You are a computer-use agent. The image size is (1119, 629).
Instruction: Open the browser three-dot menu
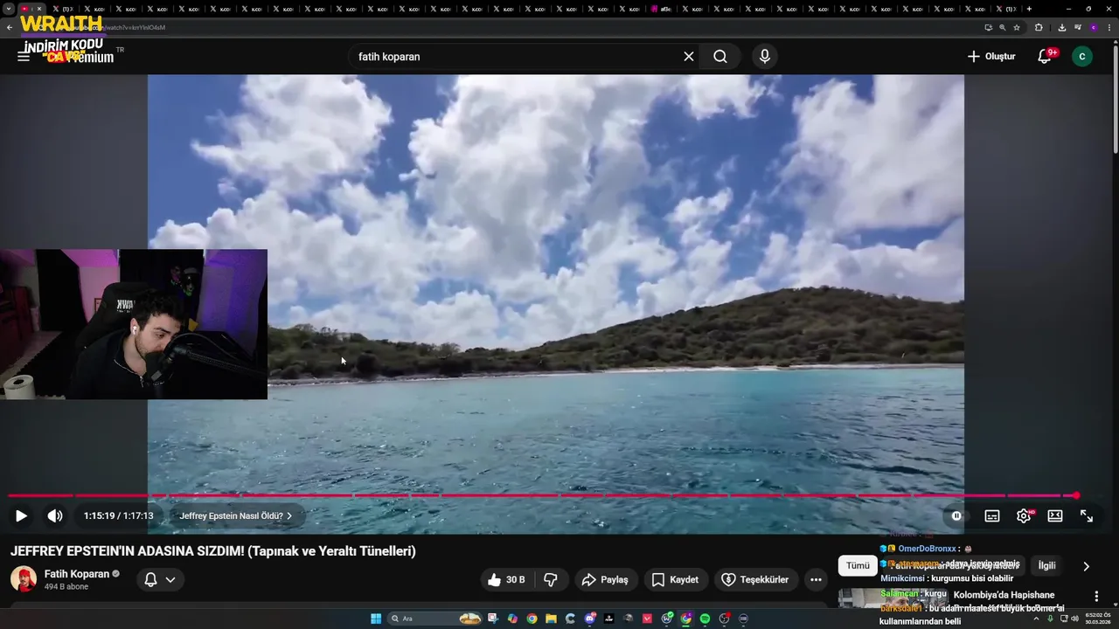(x=1109, y=27)
